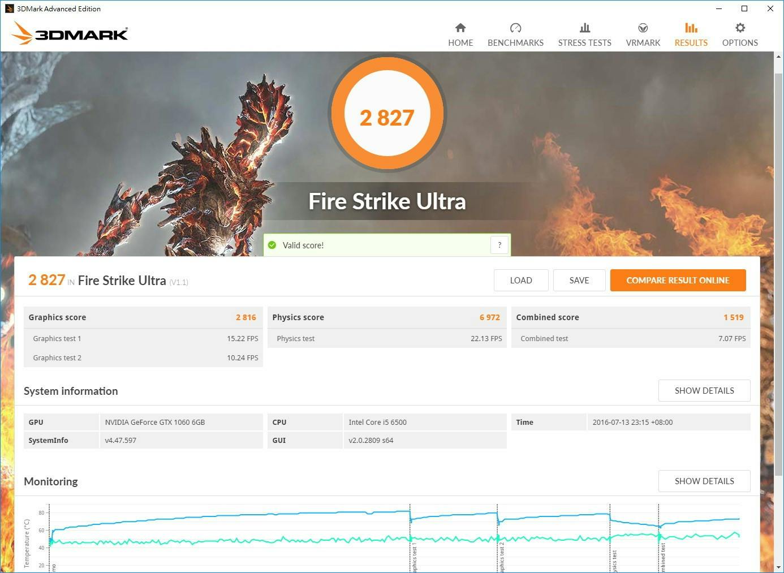Click the scrollbar down arrow

779,567
